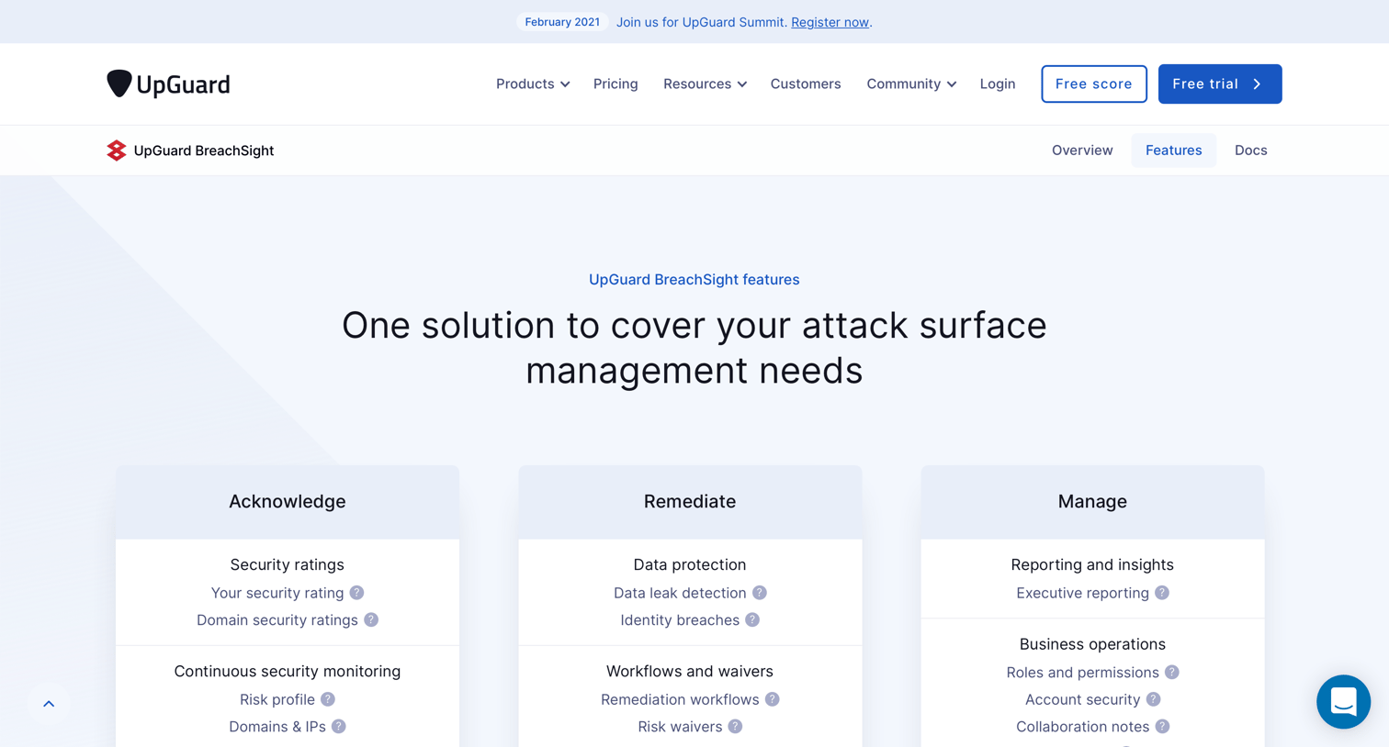Image resolution: width=1389 pixels, height=747 pixels.
Task: Open the Docs tab
Action: click(1251, 151)
